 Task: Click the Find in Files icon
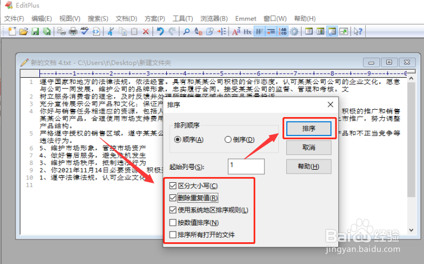pyautogui.click(x=210, y=31)
